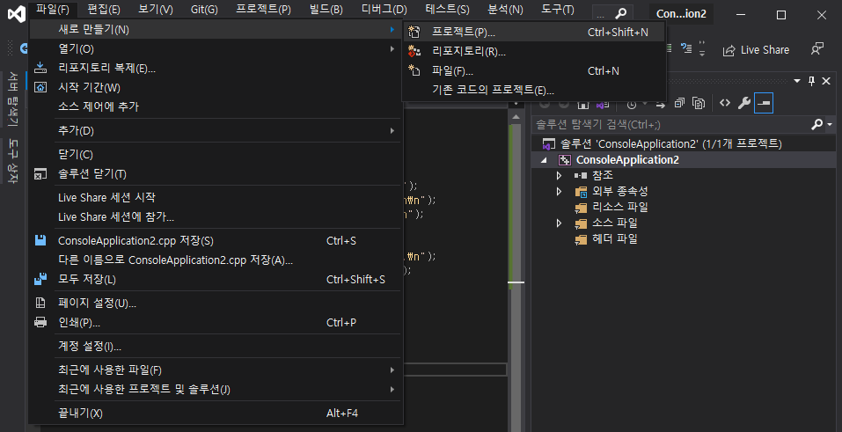
Task: Select the 헤더 파일 folder
Action: coord(615,238)
